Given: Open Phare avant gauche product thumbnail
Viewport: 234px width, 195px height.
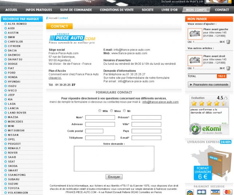Looking at the screenshot, I should point(195,34).
